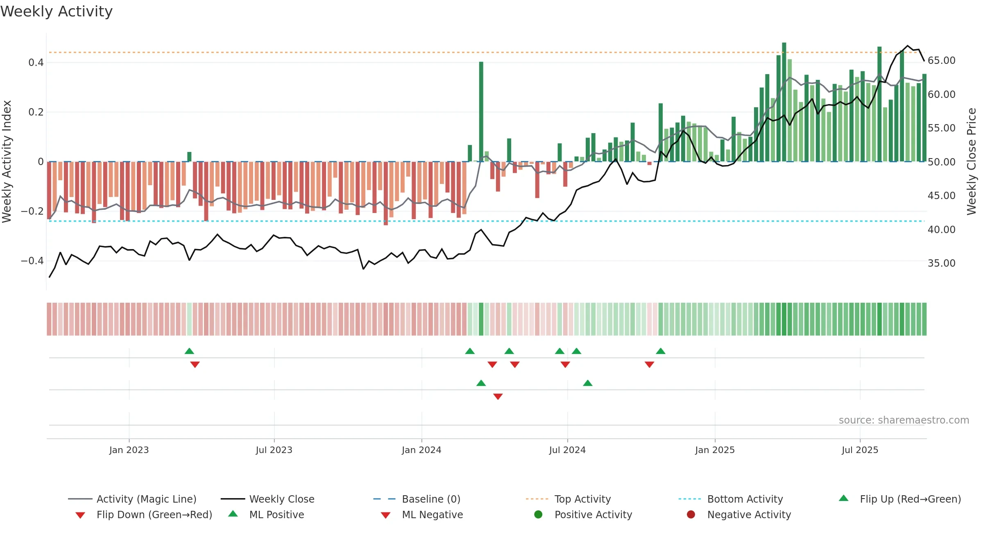Click the source: sharemaestro.com text

[904, 420]
